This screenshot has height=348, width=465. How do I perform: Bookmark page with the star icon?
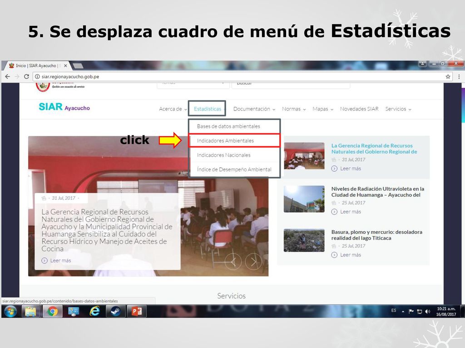pos(448,77)
